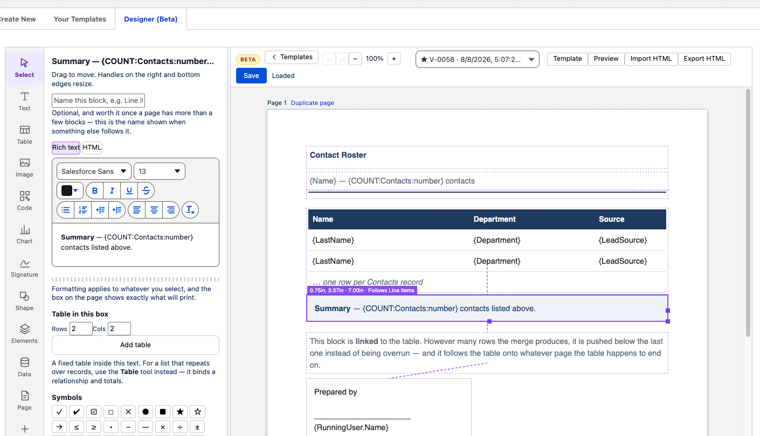This screenshot has width=760, height=436.
Task: Select the Contact Roster heading block
Action: pyautogui.click(x=487, y=157)
